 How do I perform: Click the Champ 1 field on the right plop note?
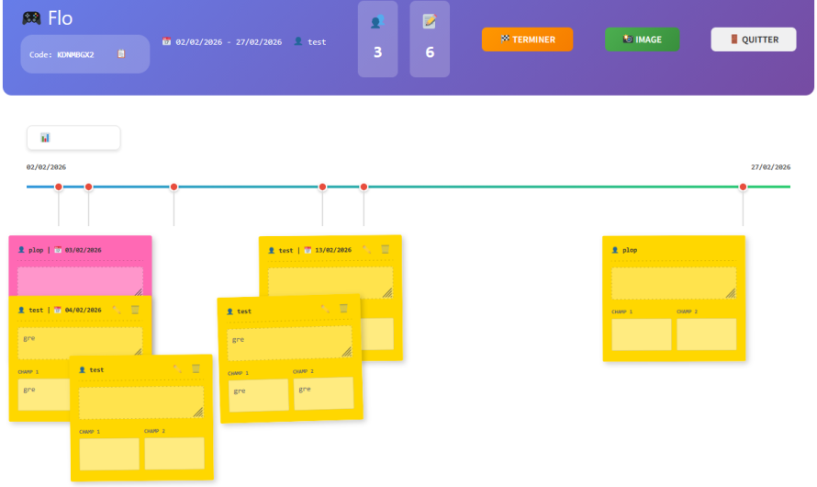coord(641,334)
